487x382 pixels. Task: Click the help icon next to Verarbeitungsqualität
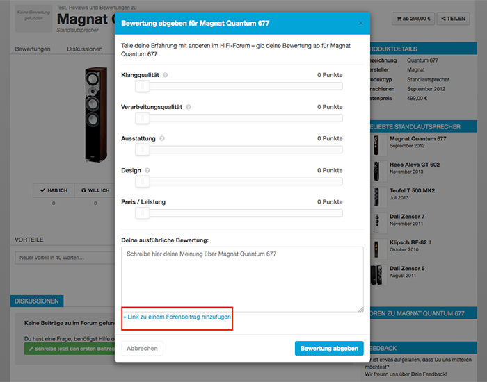(189, 107)
